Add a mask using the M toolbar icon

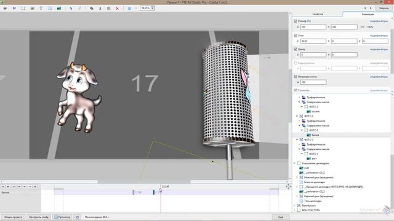[x=14, y=8]
